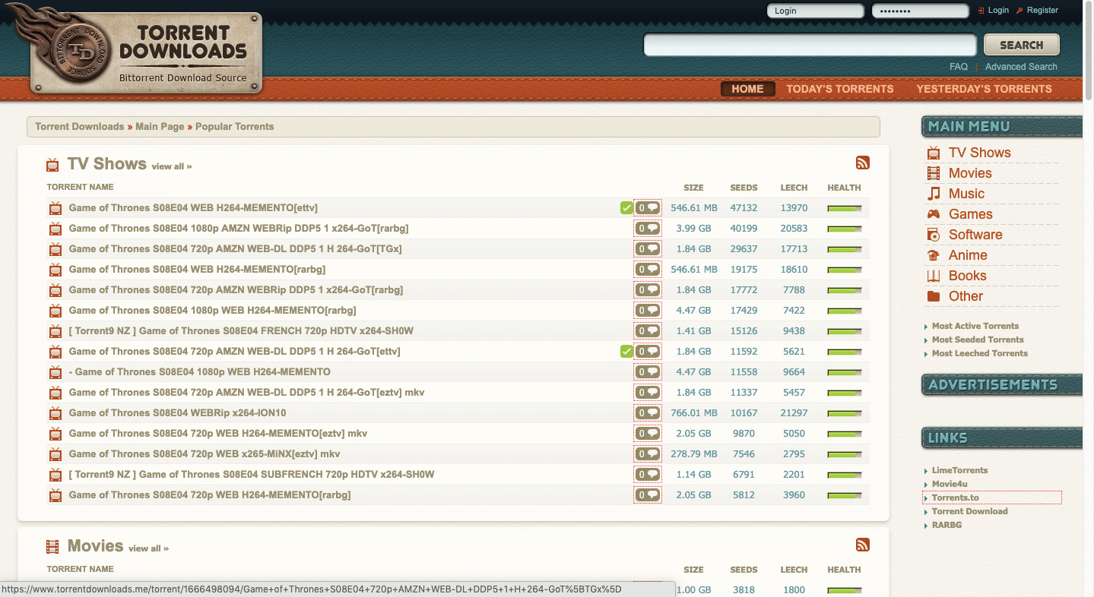Open the Advanced Search link
This screenshot has width=1094, height=597.
1021,67
